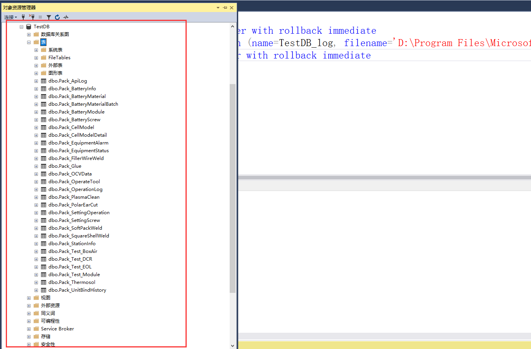
Task: Expand the dbo.Pack_ApiLog table node
Action: tap(36, 81)
